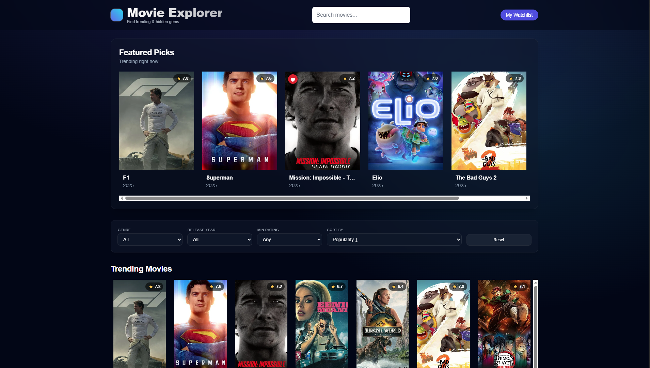The height and width of the screenshot is (368, 650).
Task: Click the 7.2 rating badge on featured Mission: Impossible
Action: [x=349, y=78]
